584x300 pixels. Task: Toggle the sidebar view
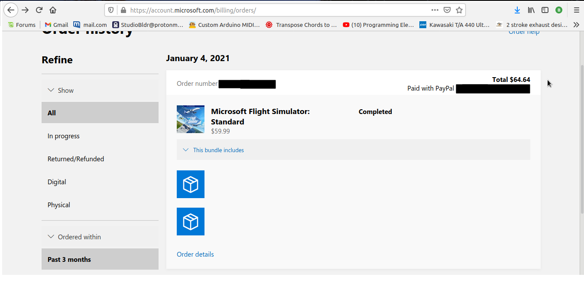pos(545,10)
